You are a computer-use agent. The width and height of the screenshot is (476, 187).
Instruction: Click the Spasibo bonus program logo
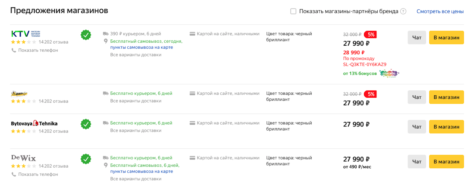[389, 74]
